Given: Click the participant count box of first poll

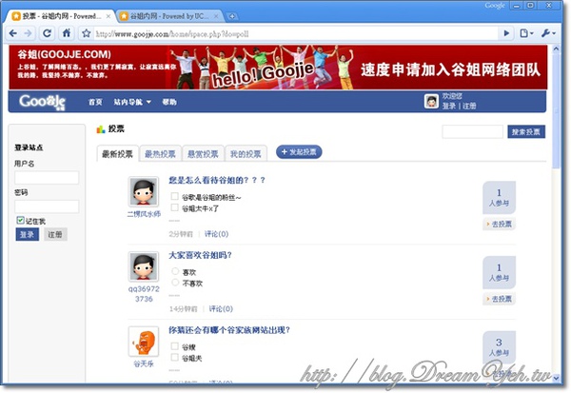Looking at the screenshot, I should point(500,197).
